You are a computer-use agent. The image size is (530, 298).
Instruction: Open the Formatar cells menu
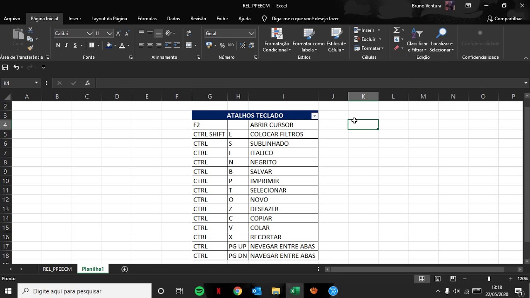[x=369, y=48]
